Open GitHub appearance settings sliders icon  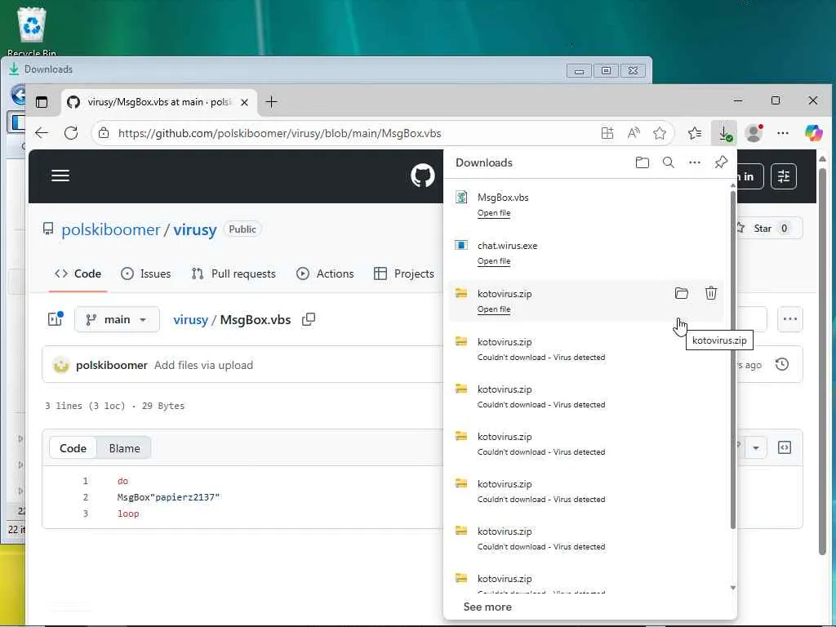click(784, 176)
